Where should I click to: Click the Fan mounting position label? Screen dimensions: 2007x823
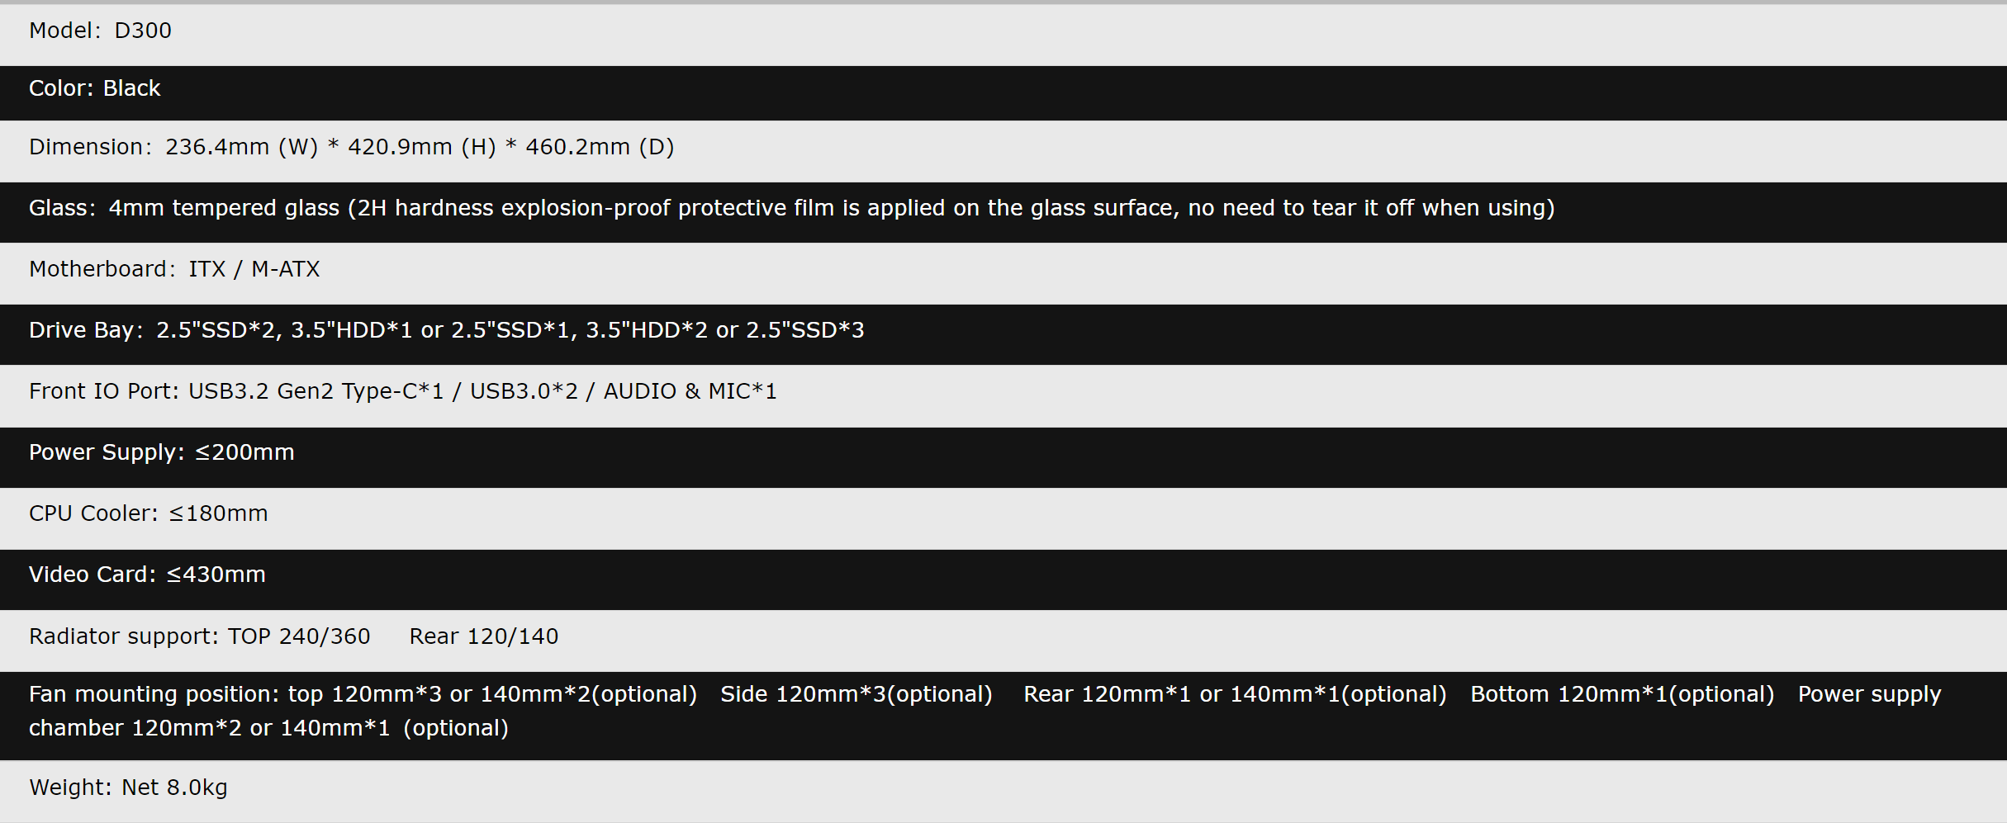[154, 695]
